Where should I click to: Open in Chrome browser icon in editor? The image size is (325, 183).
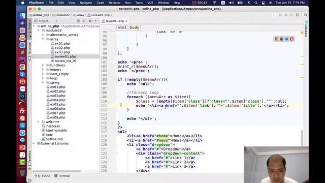tap(276, 39)
